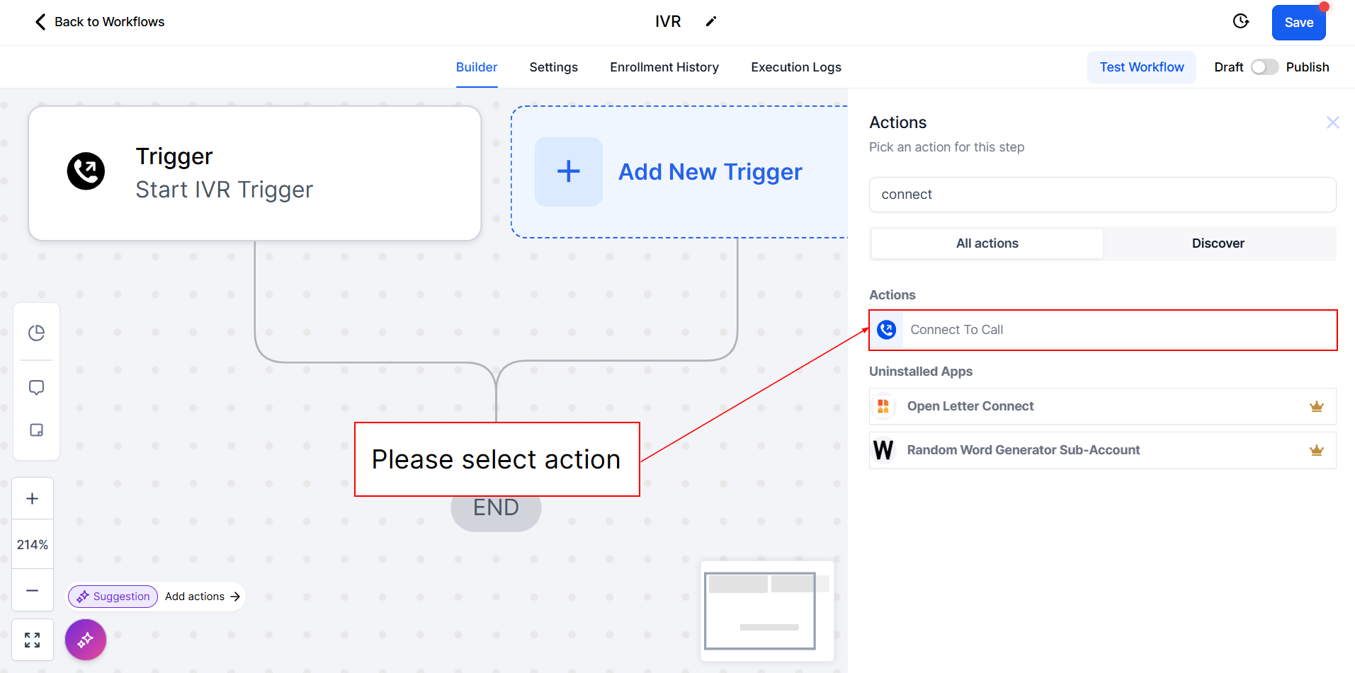This screenshot has height=673, width=1355.
Task: Go back to Workflows
Action: tap(100, 22)
